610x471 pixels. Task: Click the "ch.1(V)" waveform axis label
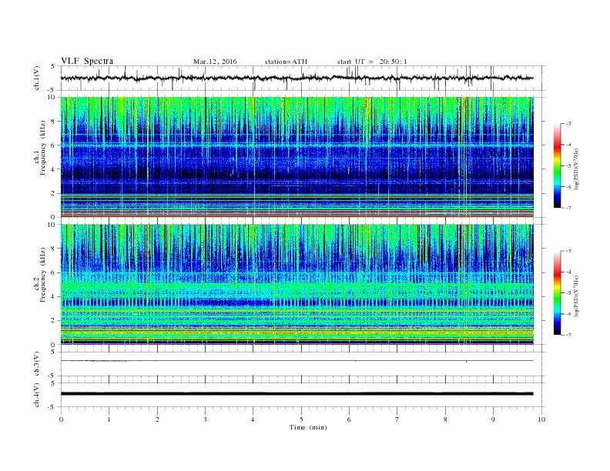point(37,78)
